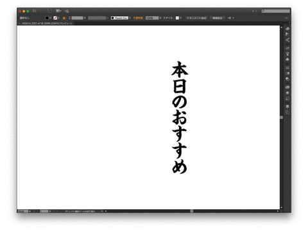Click the スタイル style swatch thumbnail

point(177,18)
